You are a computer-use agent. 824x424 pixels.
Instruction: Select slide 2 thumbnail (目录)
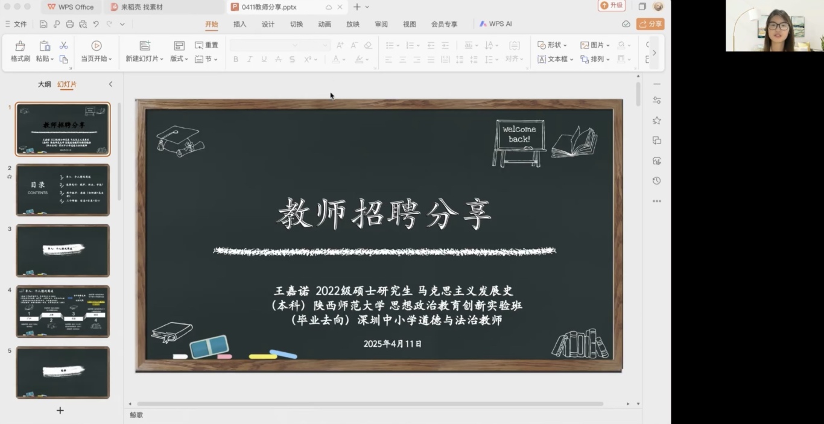63,190
